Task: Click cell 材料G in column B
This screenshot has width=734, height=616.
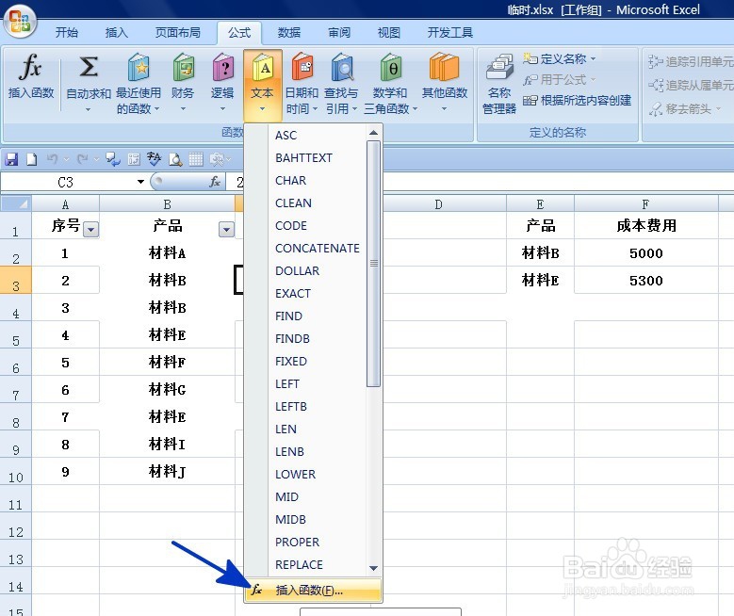Action: coord(167,389)
